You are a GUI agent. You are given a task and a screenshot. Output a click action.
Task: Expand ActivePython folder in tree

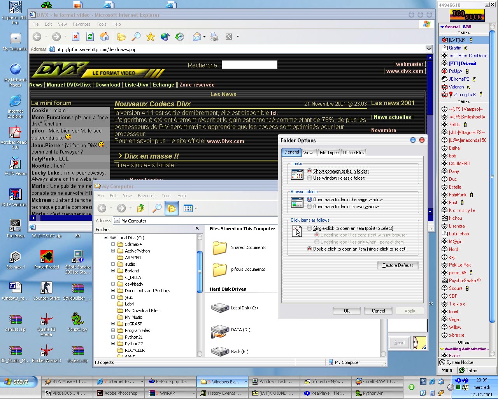tap(113, 251)
